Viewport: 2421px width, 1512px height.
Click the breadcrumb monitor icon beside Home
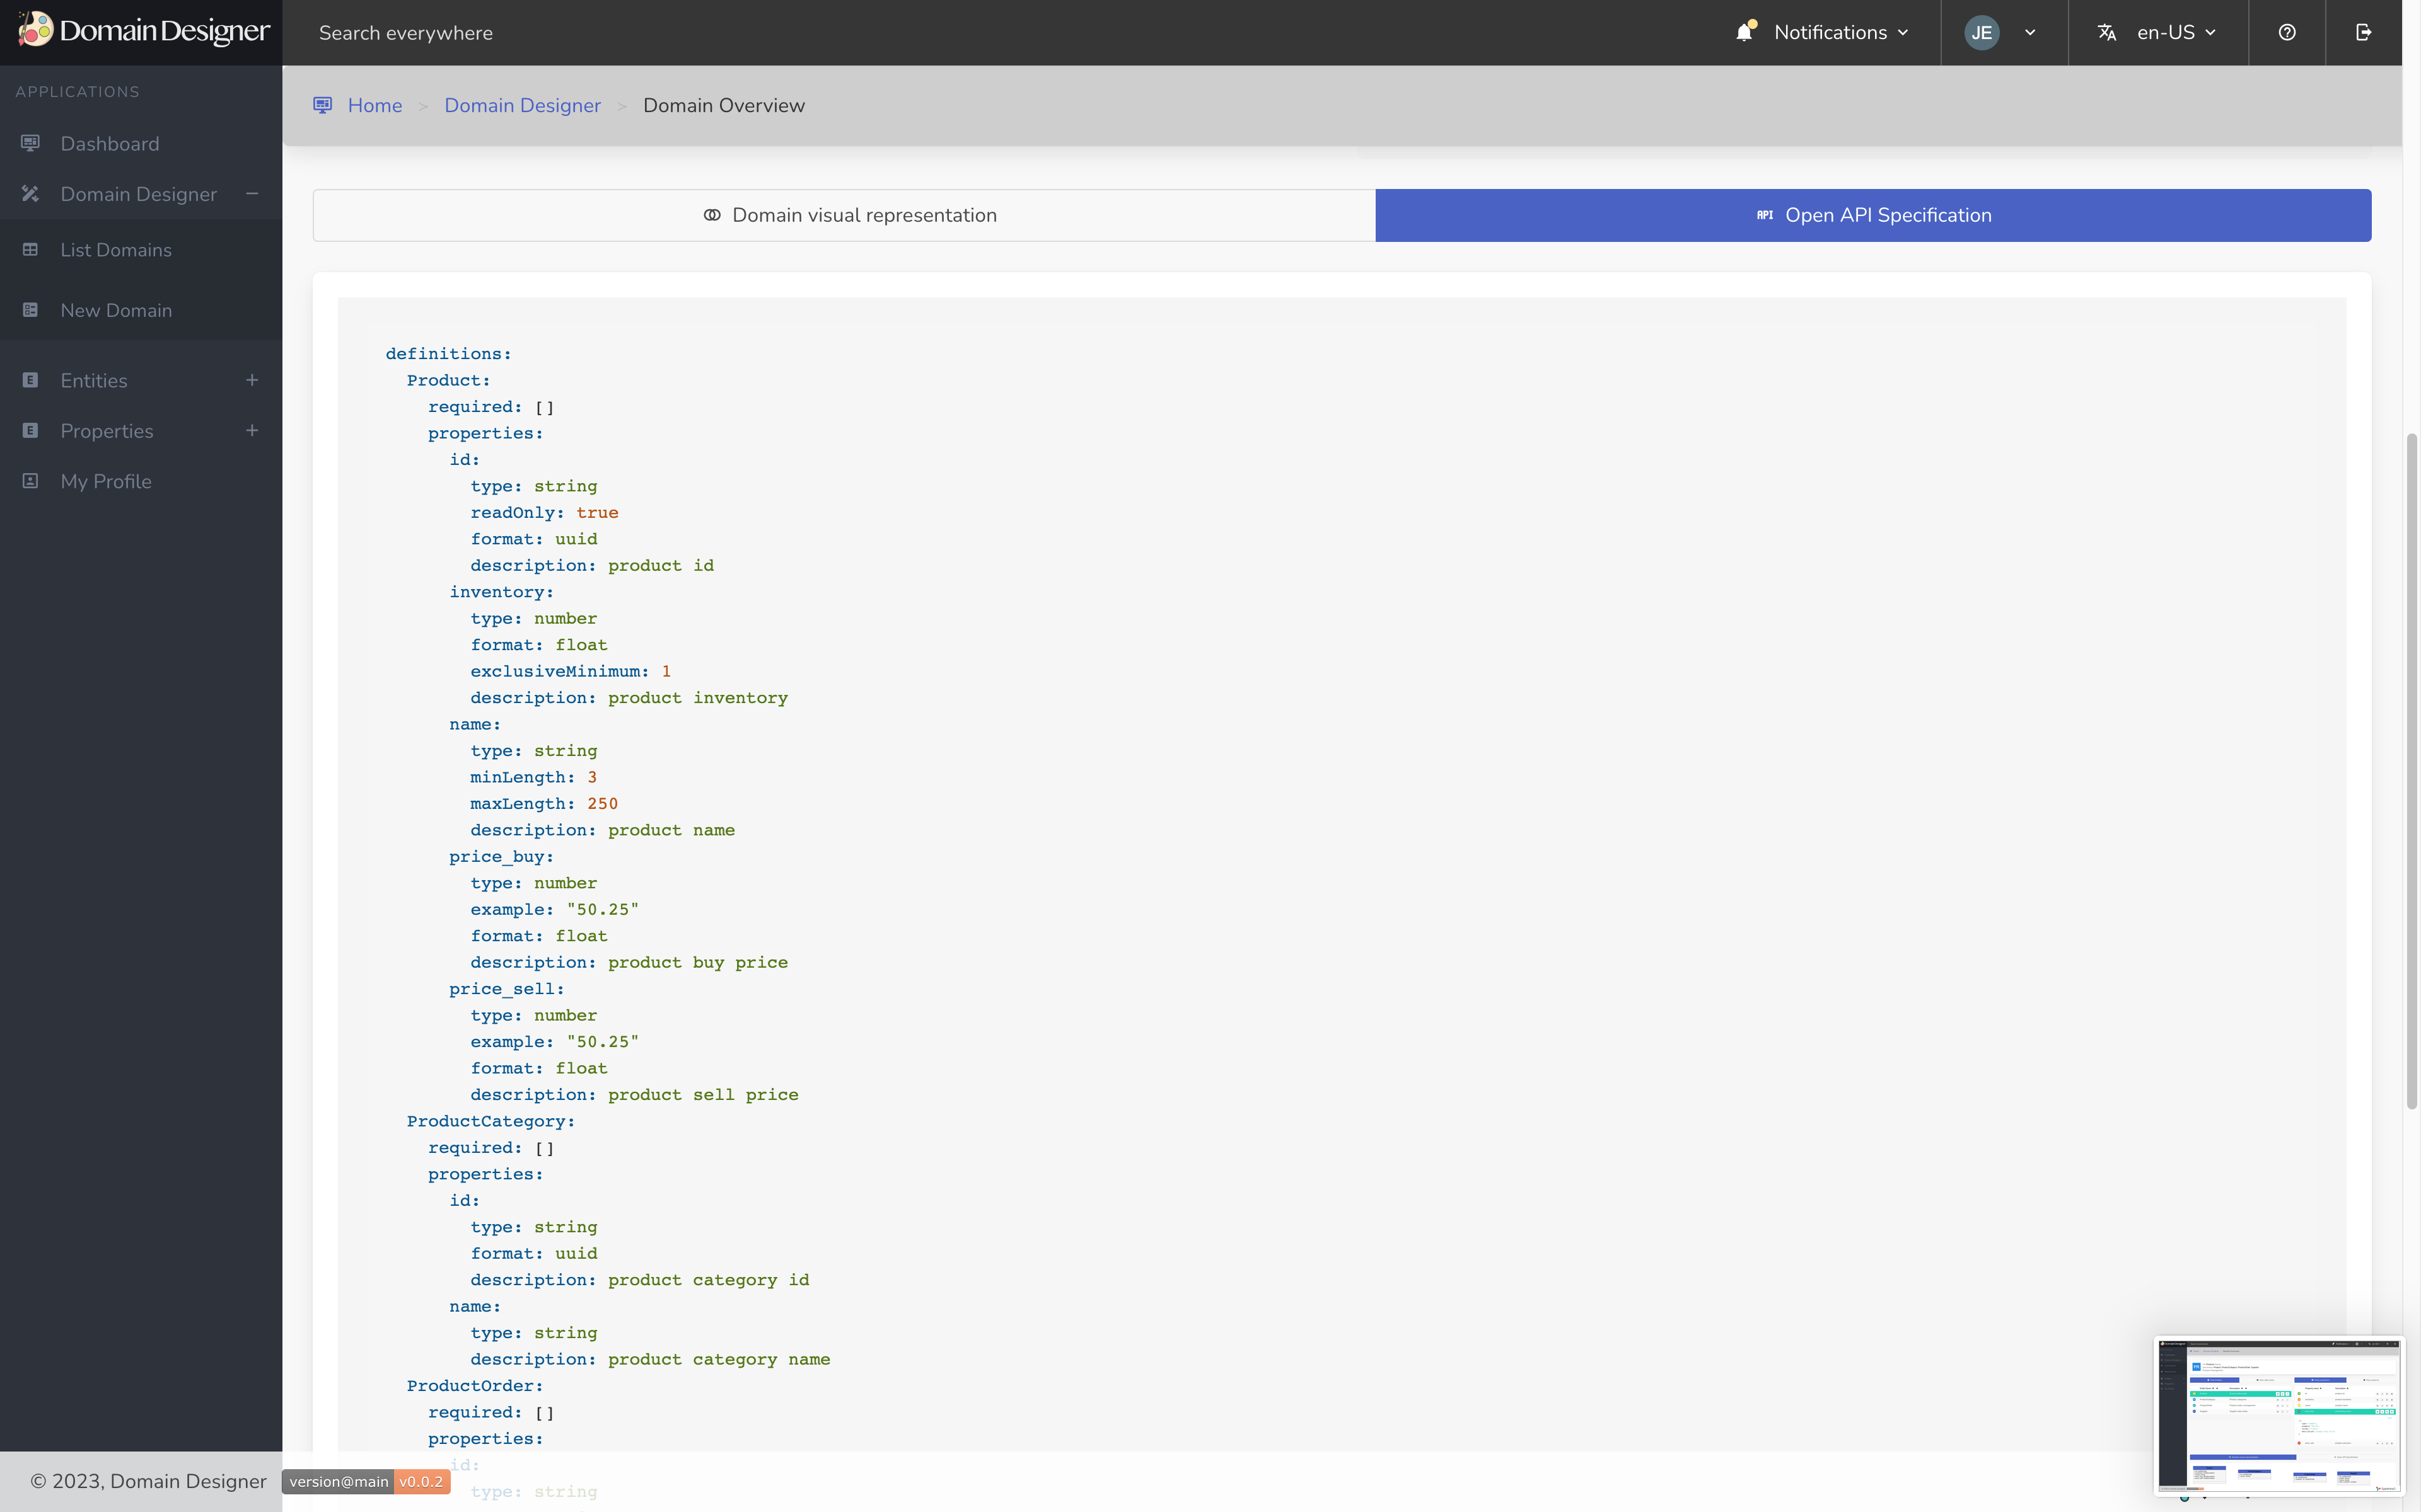coord(322,105)
